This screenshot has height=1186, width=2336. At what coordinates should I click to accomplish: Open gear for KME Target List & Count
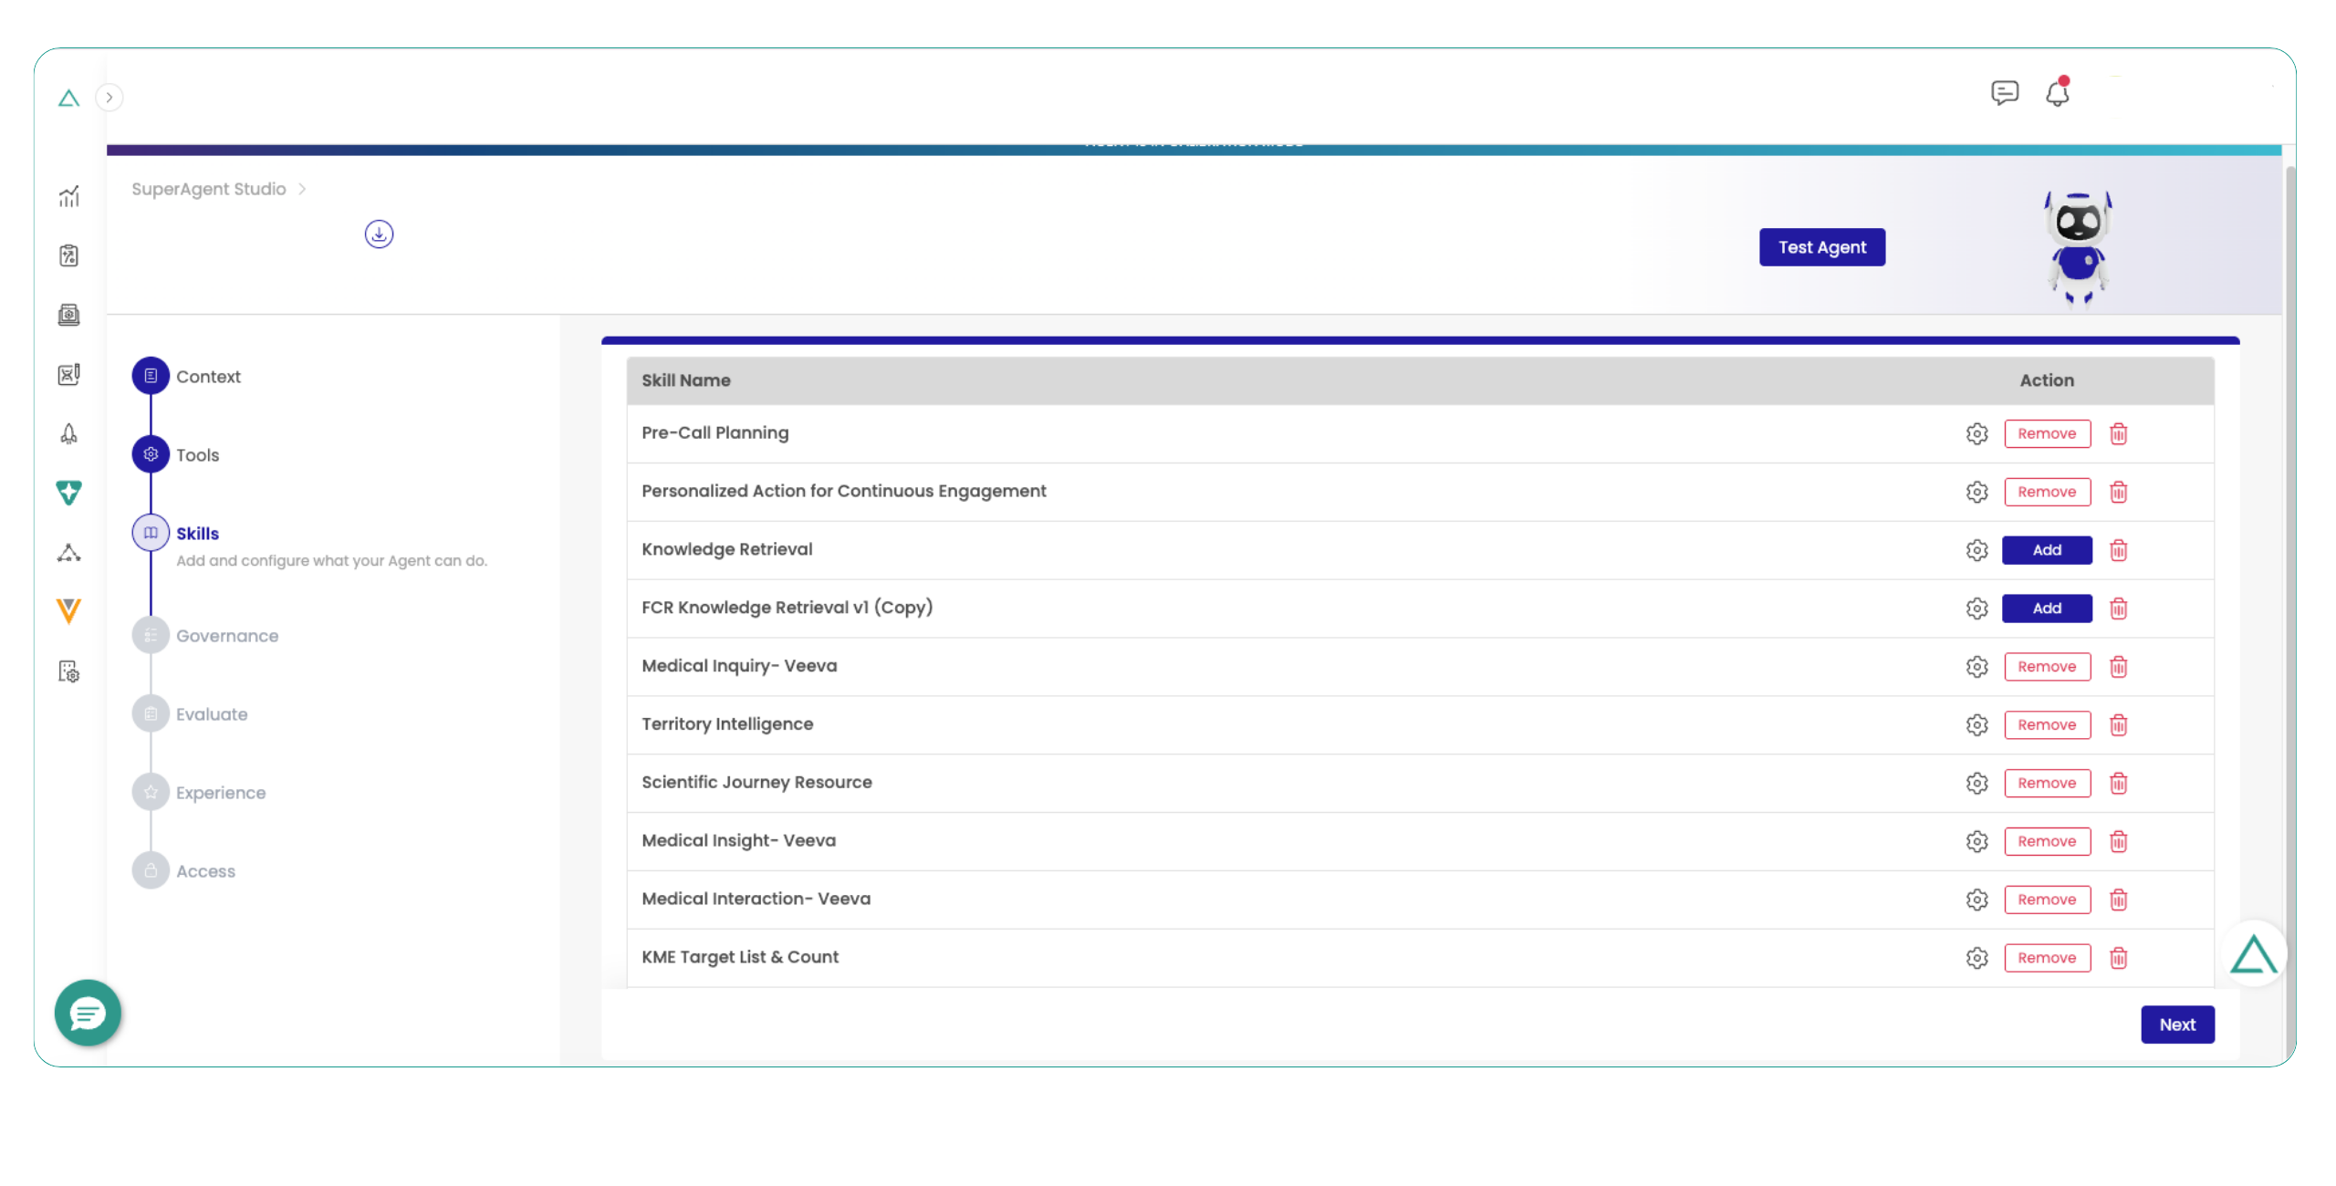point(1976,958)
